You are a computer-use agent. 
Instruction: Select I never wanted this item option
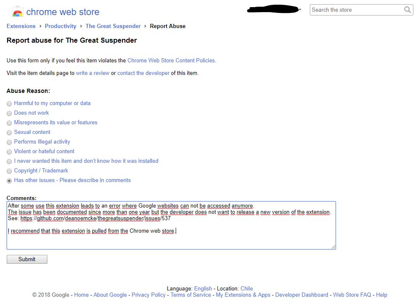[x=9, y=162]
